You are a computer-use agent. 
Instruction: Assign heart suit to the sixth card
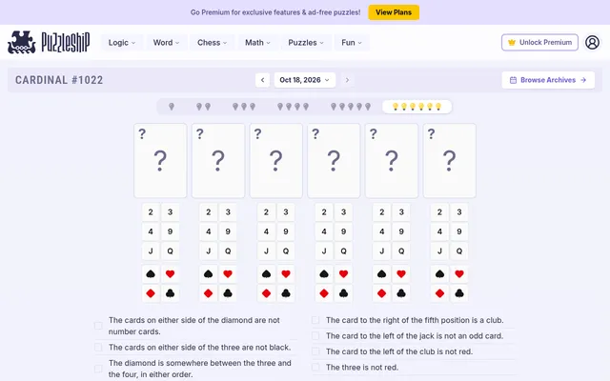[x=459, y=274]
